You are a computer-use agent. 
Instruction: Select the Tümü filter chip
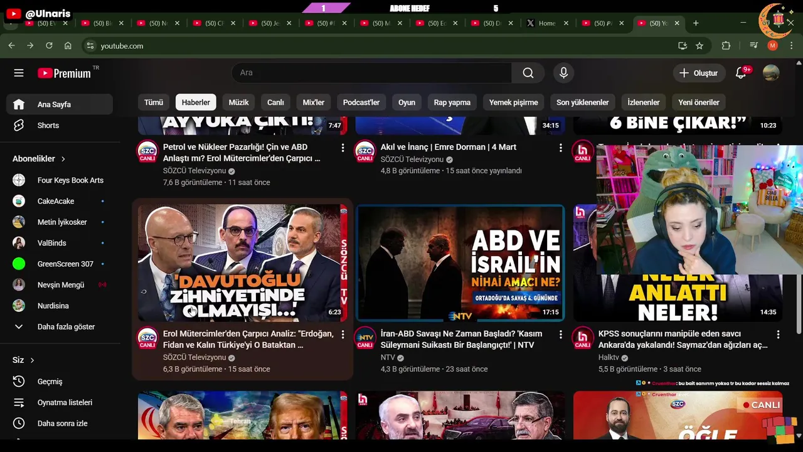[154, 102]
